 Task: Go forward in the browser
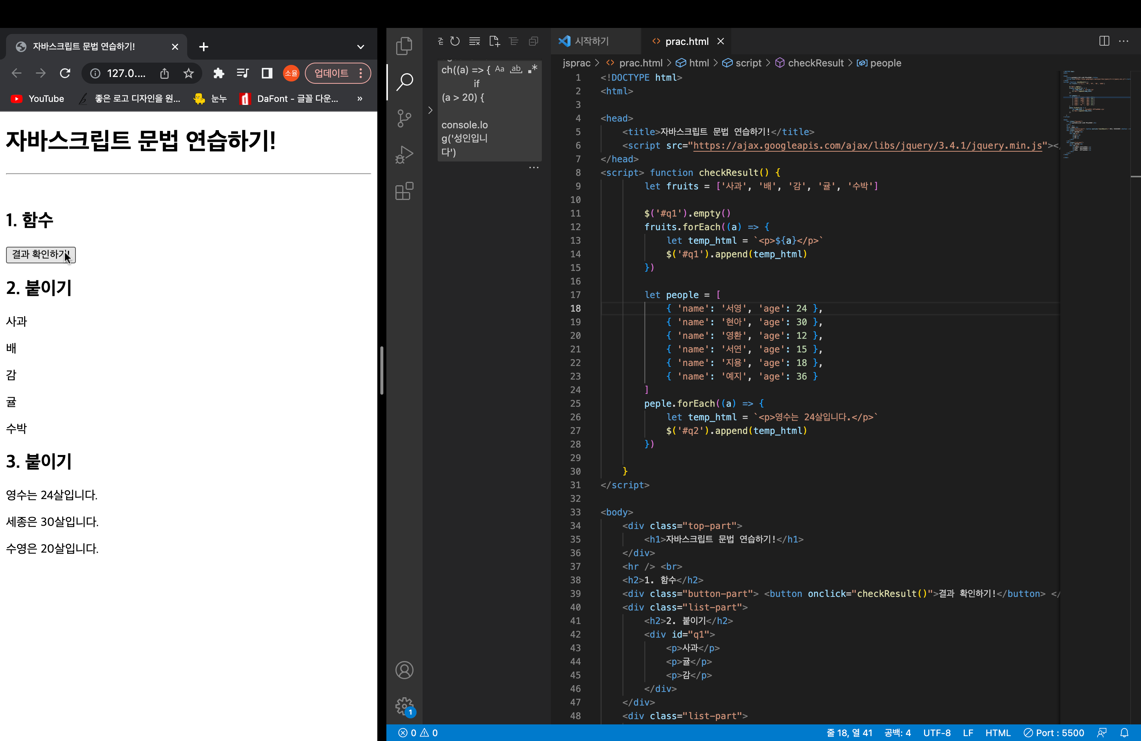pos(41,73)
